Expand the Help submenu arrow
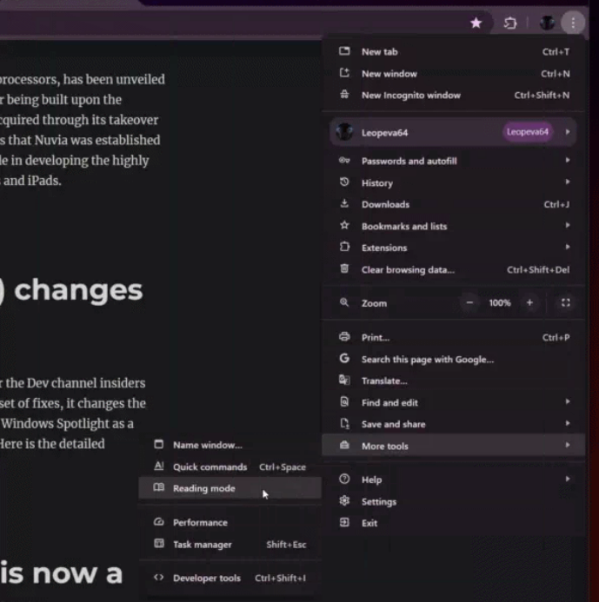The image size is (599, 602). [568, 479]
